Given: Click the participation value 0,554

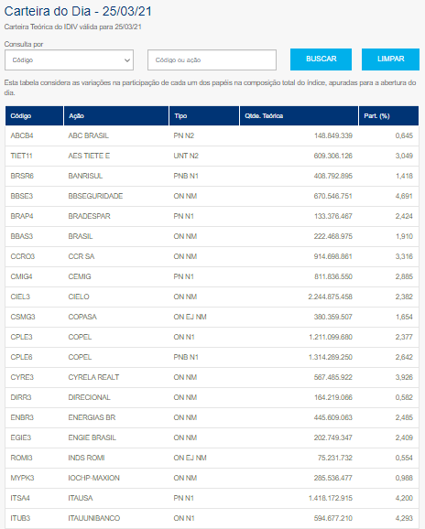Looking at the screenshot, I should coord(404,458).
